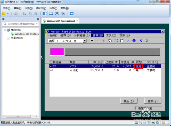171x126 pixels.
Task: Click the blank page create partition icon
Action: [x=122, y=41]
